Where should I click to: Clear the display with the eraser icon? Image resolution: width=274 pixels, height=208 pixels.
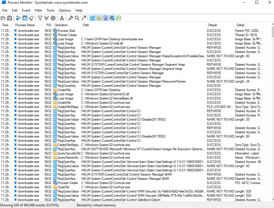point(31,18)
